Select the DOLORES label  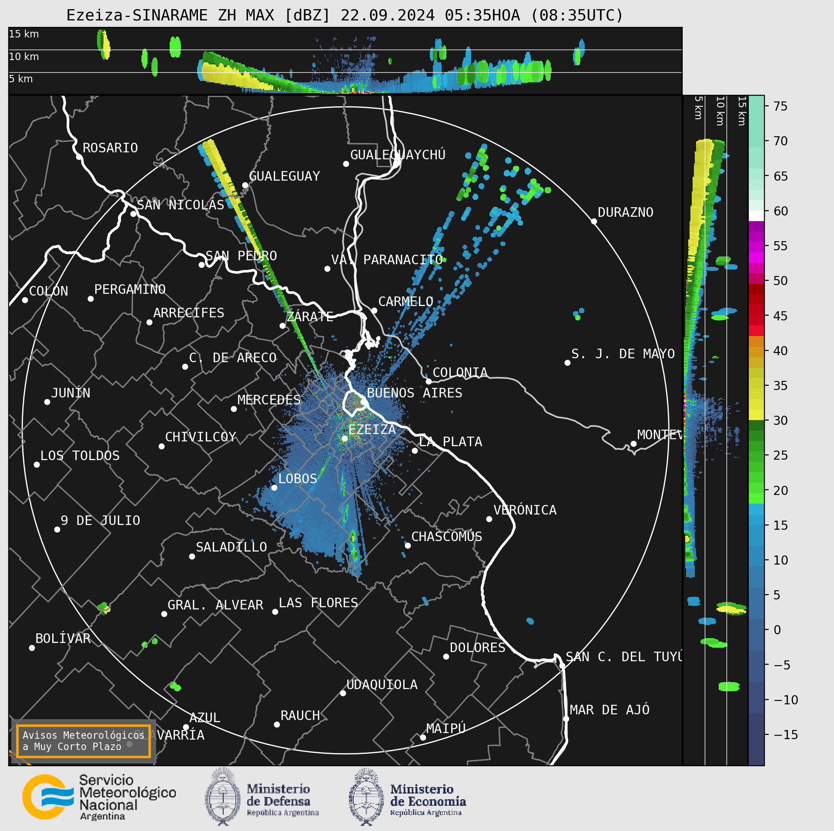(478, 648)
